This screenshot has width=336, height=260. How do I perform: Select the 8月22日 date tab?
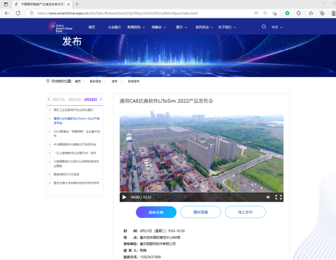(75, 99)
